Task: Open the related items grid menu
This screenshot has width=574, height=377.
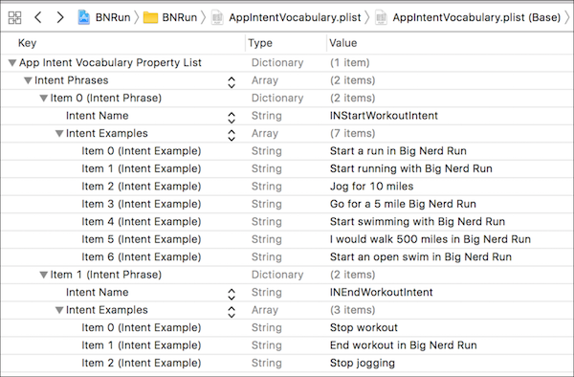Action: click(14, 17)
